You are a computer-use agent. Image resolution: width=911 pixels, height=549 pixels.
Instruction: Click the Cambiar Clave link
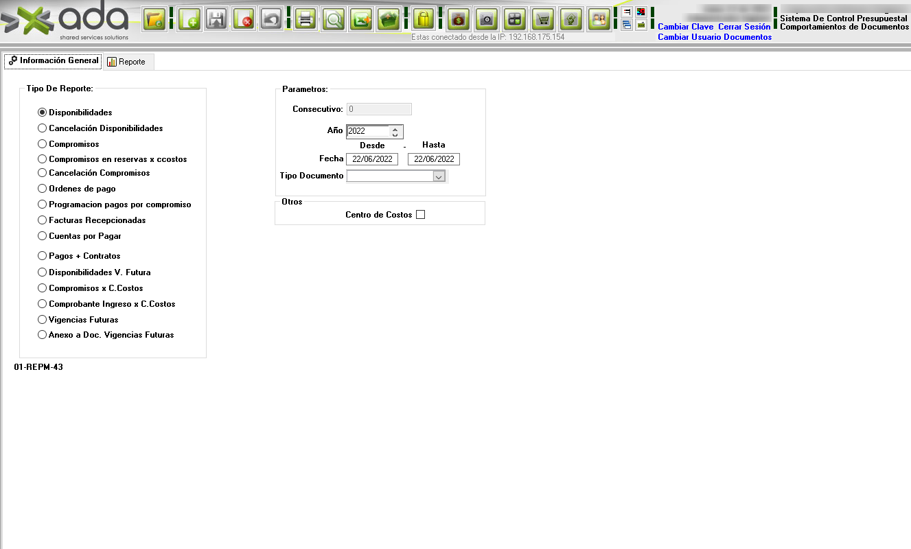[685, 27]
